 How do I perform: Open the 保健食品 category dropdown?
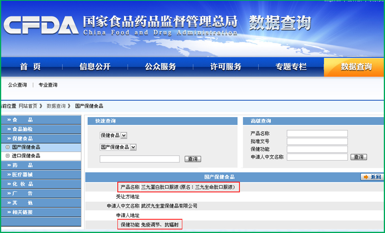113,136
